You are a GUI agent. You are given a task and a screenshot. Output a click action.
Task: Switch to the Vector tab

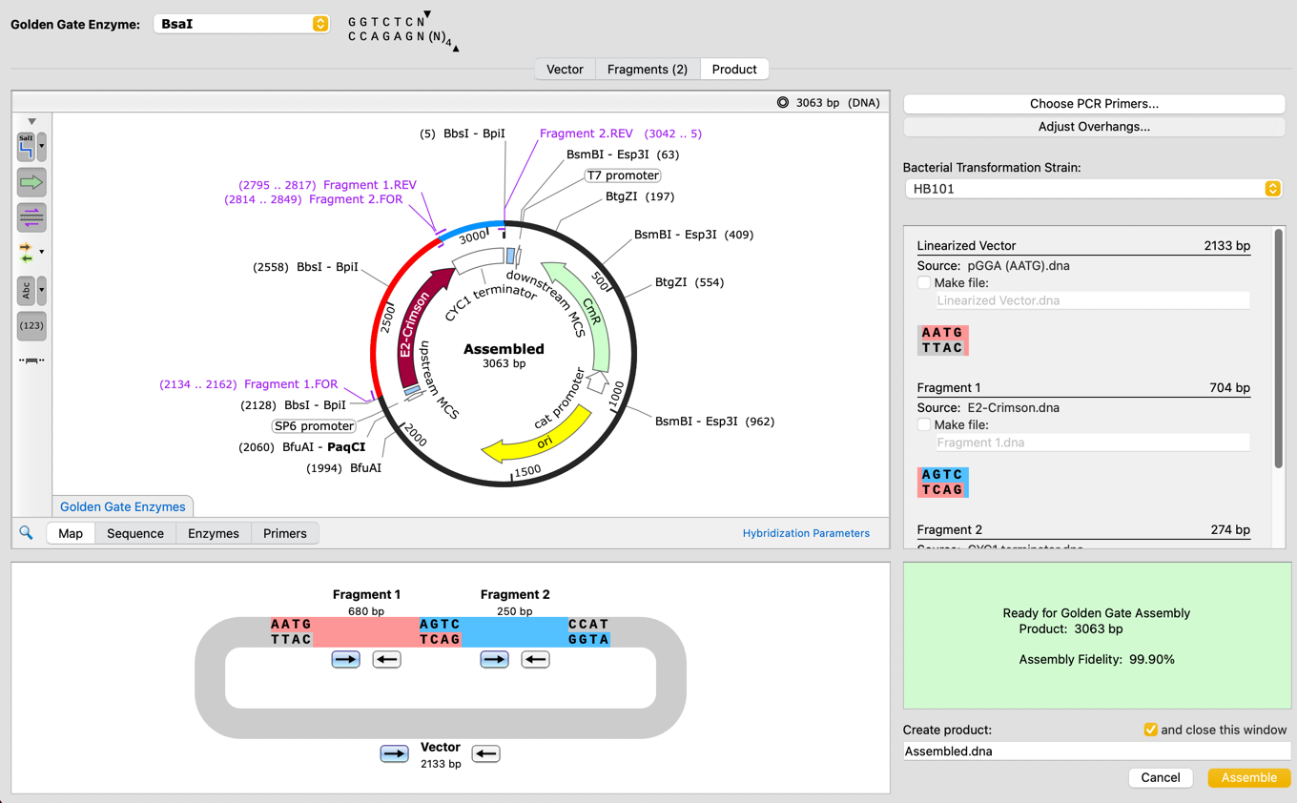(x=565, y=69)
